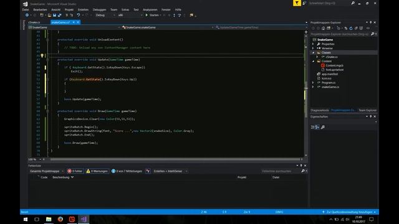Open the Hilfe menu

click(178, 10)
